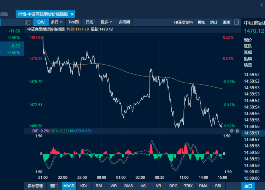Expand the 多日 dropdown
The height and width of the screenshot is (190, 265).
(57, 22)
